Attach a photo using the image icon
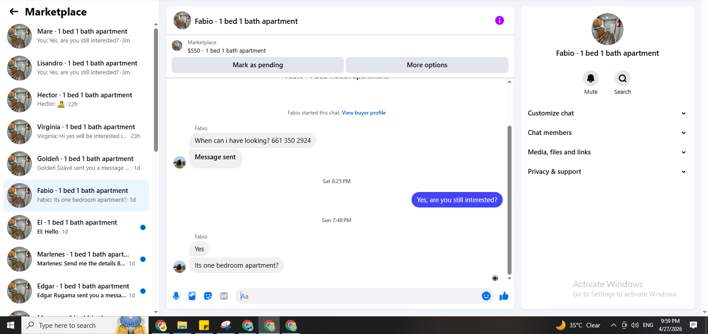Image resolution: width=708 pixels, height=334 pixels. (x=192, y=296)
